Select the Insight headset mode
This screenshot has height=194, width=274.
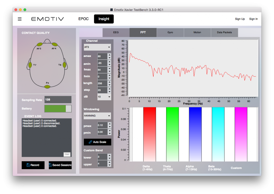click(x=104, y=19)
